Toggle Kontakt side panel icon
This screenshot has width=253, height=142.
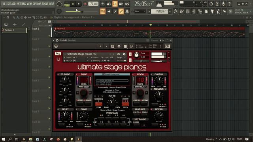(x=167, y=47)
